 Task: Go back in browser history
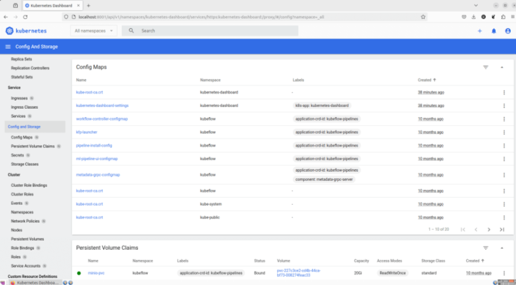tap(6, 17)
